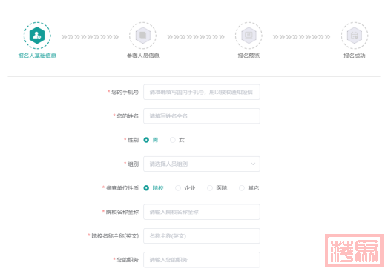Click the 参赛单位性质 field label
The width and height of the screenshot is (388, 271).
(x=122, y=188)
